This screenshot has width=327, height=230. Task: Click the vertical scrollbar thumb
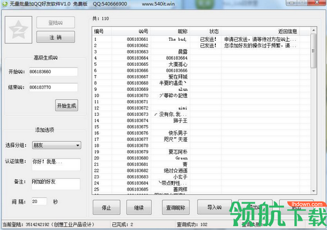click(x=314, y=51)
